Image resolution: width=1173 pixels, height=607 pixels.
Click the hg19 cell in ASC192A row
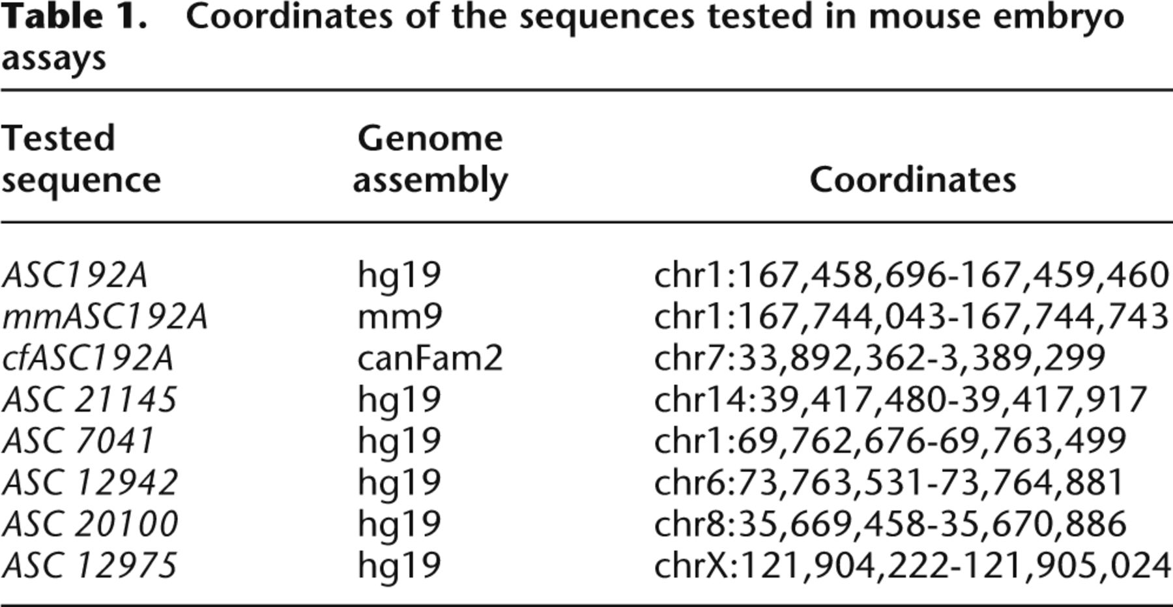[399, 275]
